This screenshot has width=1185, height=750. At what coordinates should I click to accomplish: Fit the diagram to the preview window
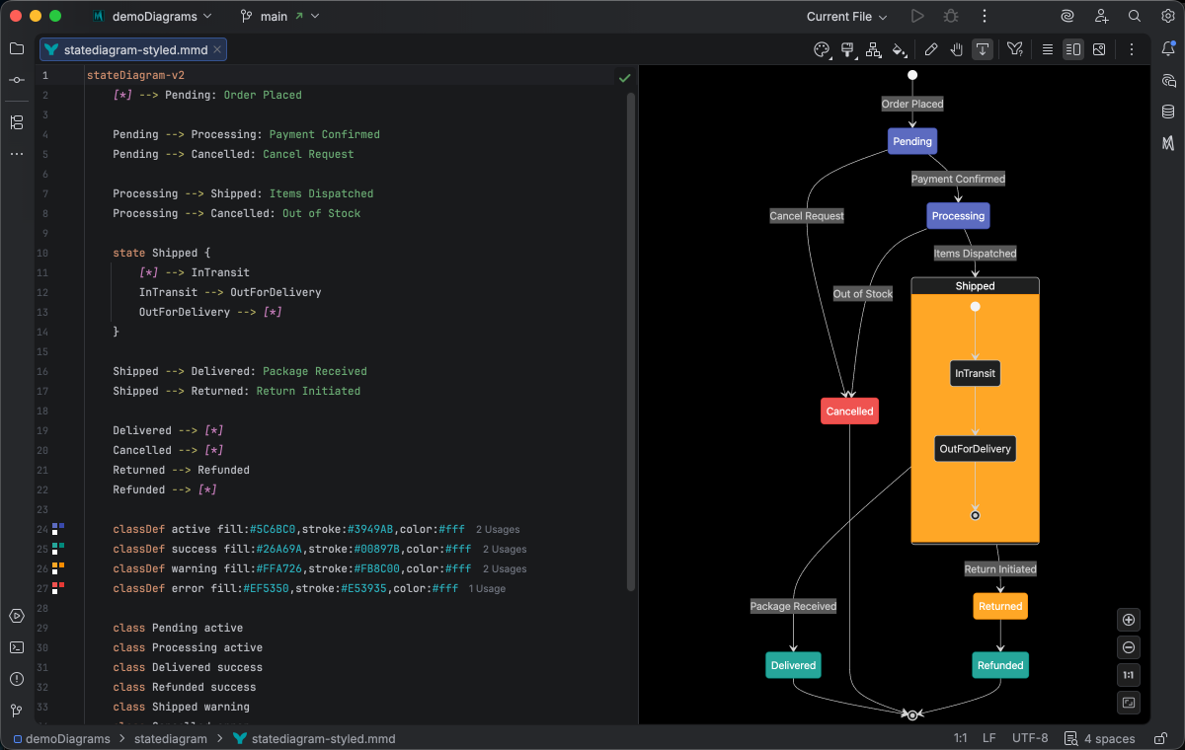[x=1129, y=703]
